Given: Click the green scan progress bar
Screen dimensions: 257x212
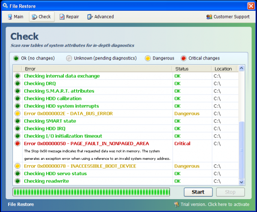Looking at the screenshot, I should 91,192.
